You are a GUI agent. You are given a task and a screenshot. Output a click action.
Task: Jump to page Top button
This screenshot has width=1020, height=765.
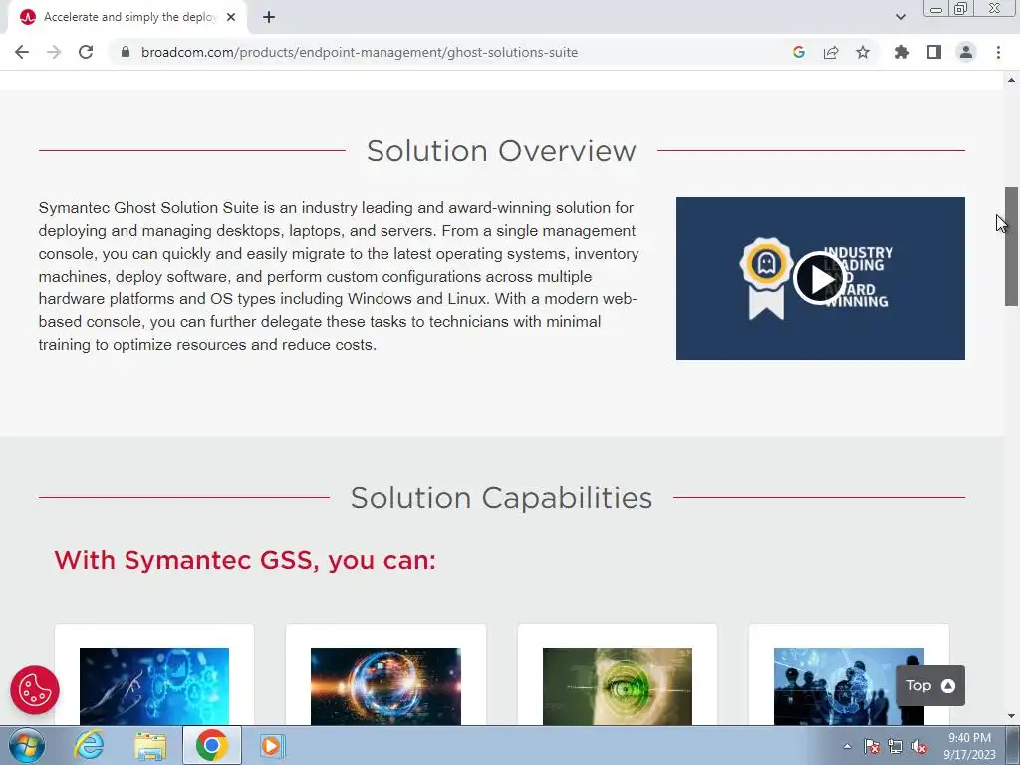click(x=930, y=685)
